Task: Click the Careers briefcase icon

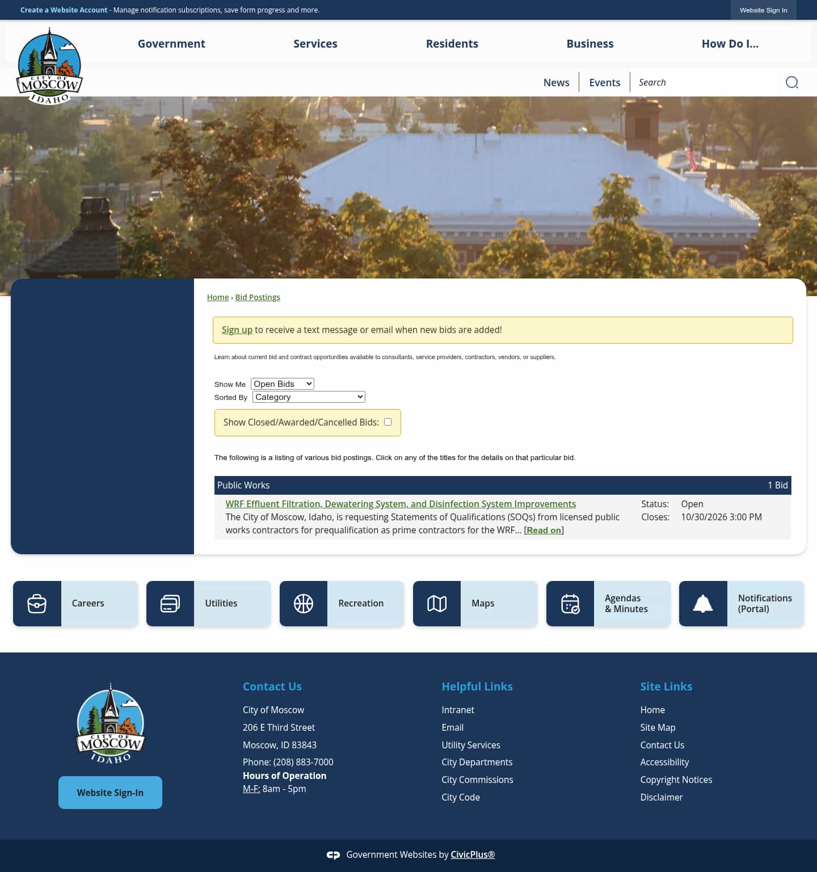Action: click(x=37, y=604)
